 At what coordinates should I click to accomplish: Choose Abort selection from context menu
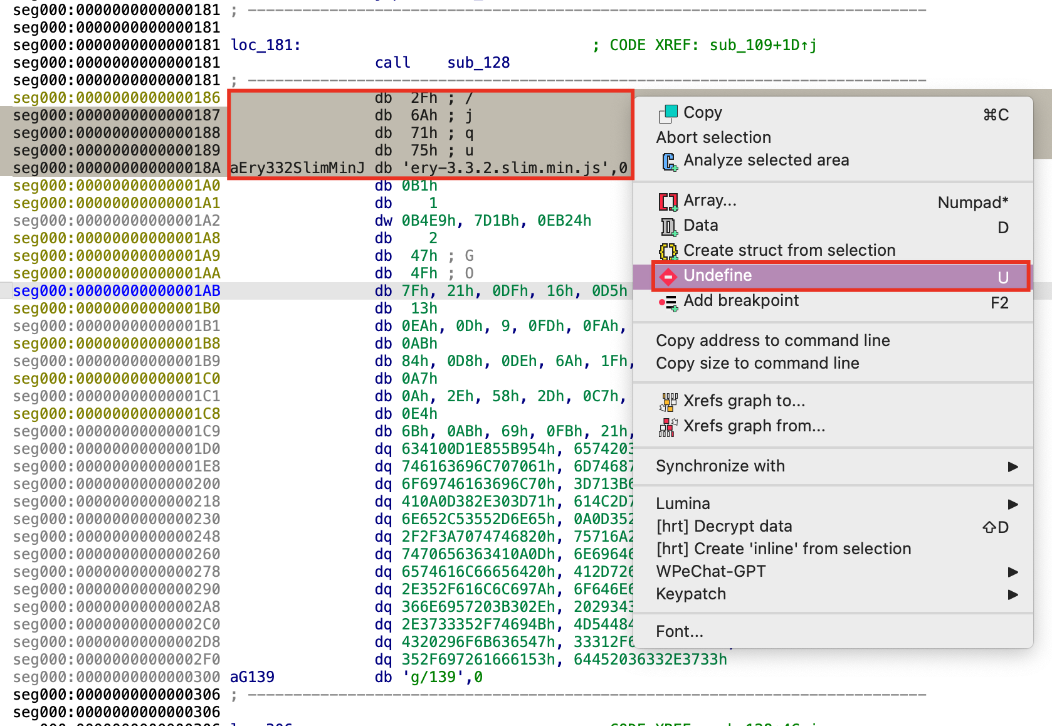[713, 137]
